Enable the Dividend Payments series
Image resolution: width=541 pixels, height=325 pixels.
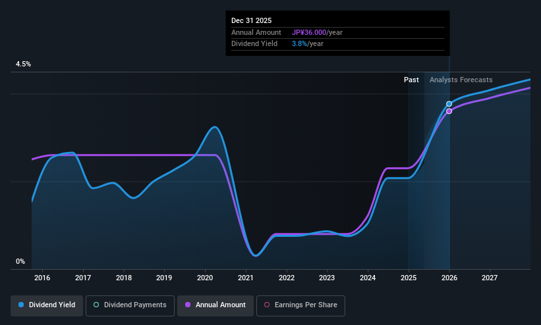130,305
